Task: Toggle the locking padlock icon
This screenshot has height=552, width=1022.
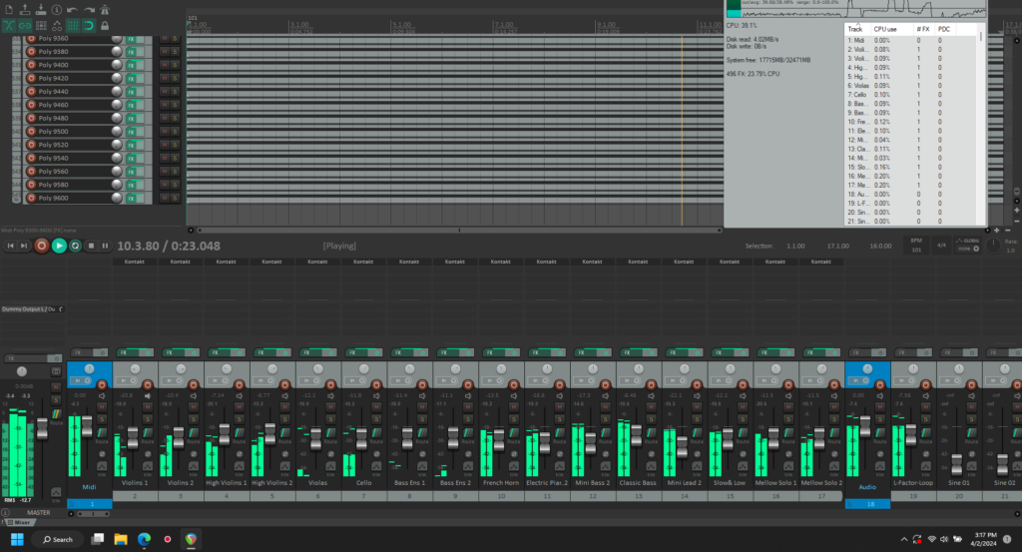Action: 104,25
